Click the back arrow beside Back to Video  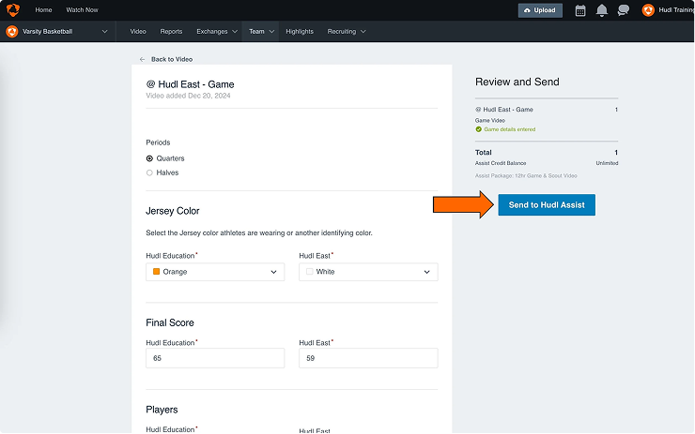[142, 59]
